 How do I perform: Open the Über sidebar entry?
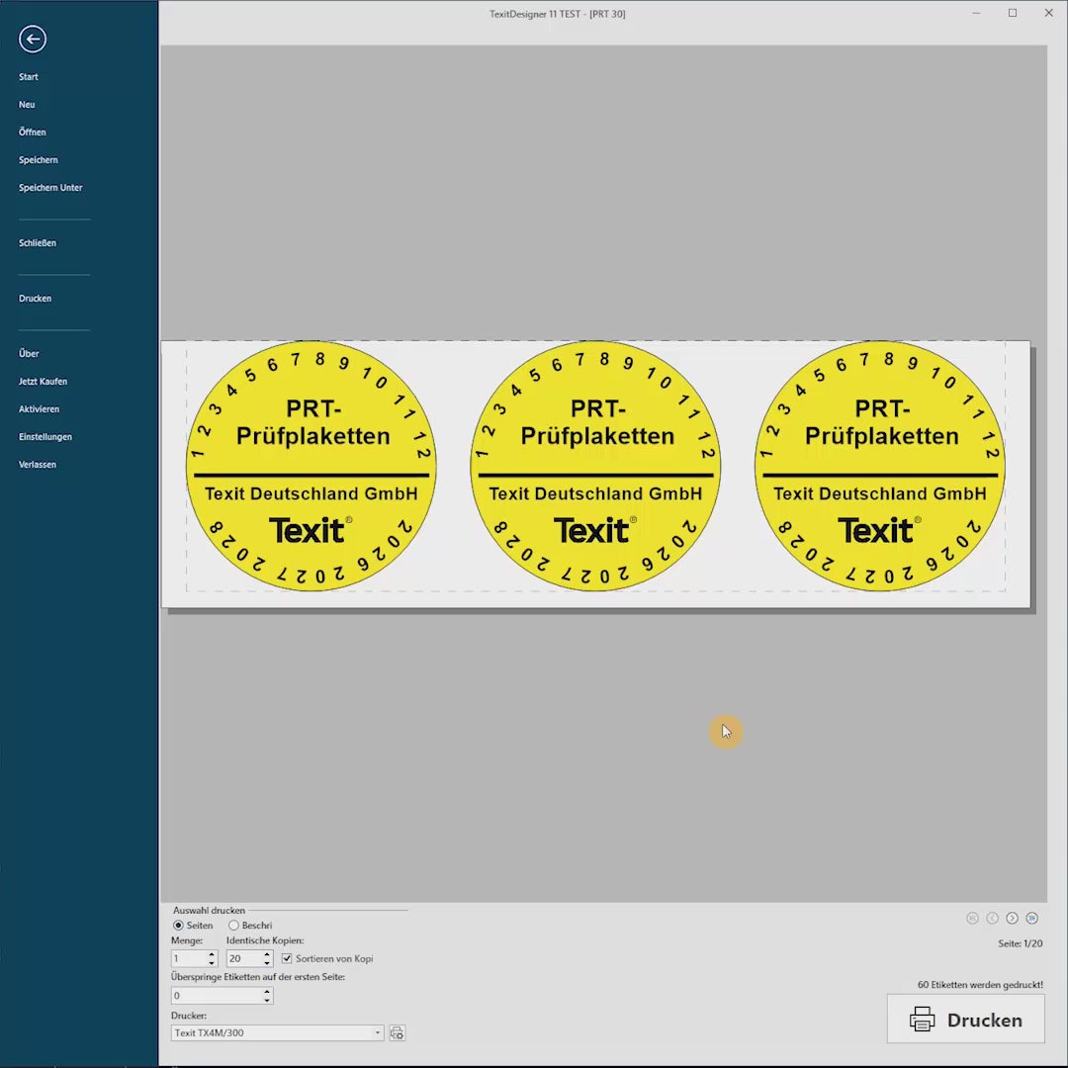(x=29, y=353)
